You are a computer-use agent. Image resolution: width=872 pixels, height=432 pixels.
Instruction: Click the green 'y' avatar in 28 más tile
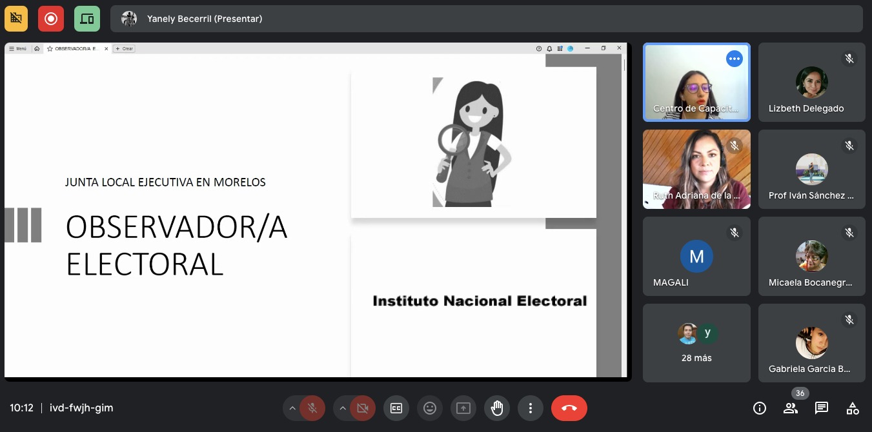pyautogui.click(x=707, y=333)
